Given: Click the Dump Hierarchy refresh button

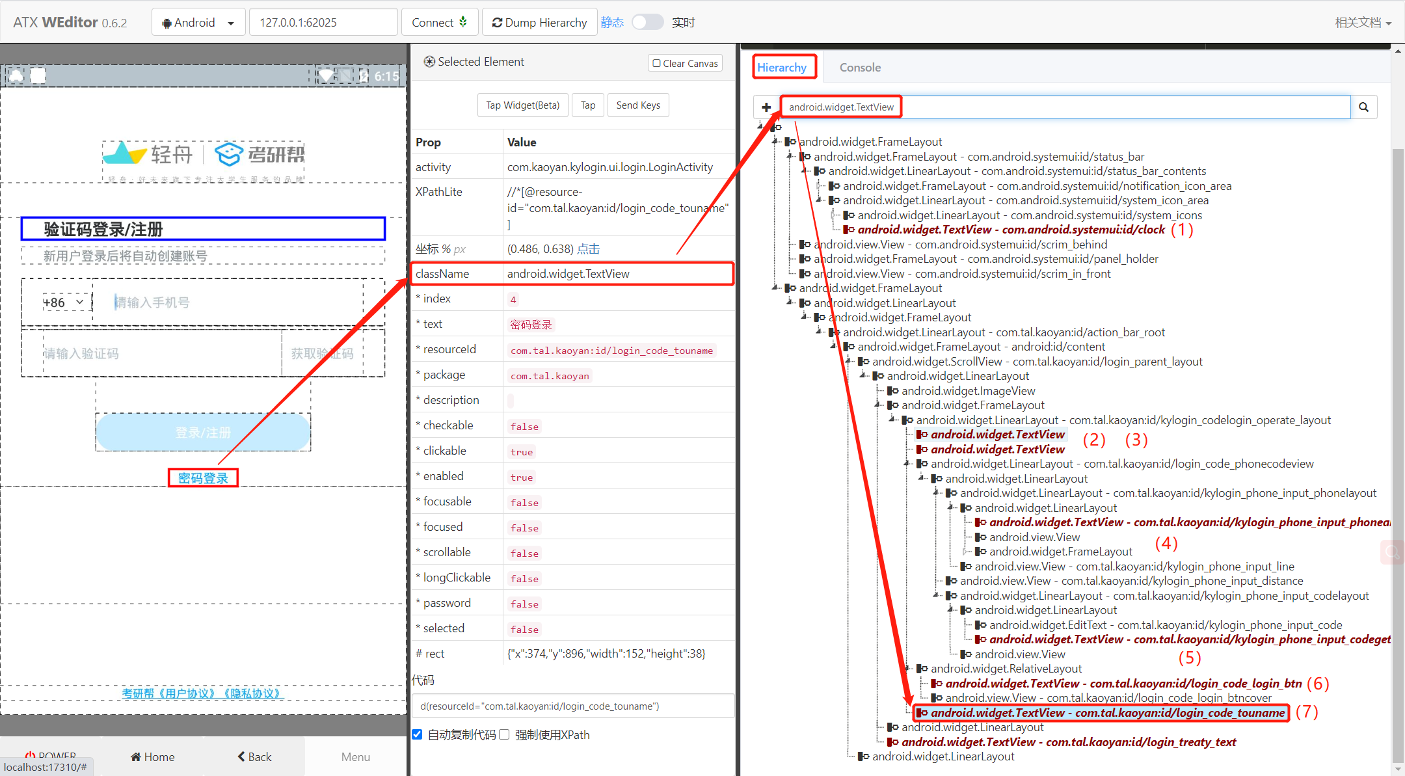Looking at the screenshot, I should 539,23.
